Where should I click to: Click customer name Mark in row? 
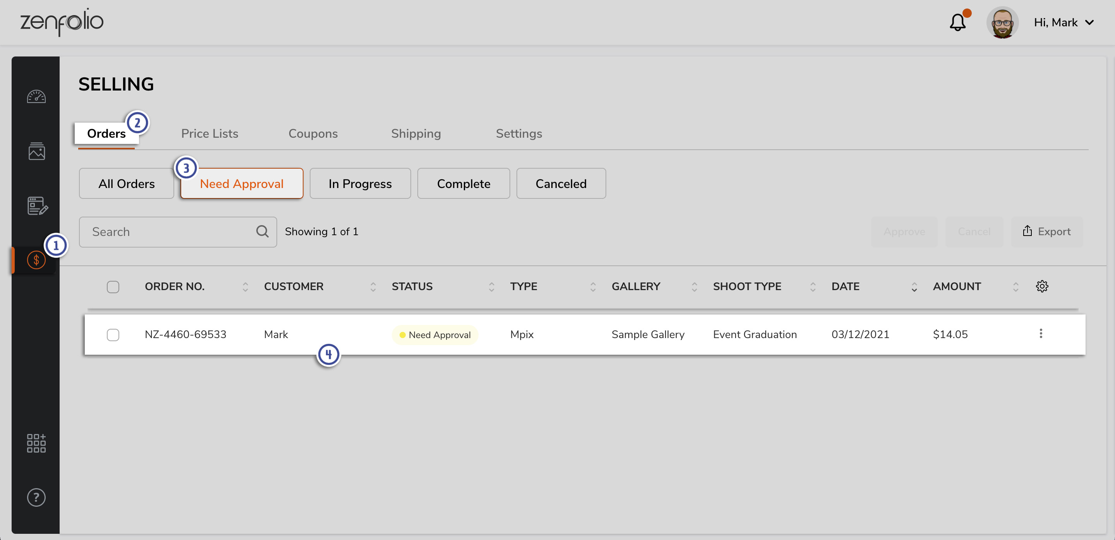276,334
